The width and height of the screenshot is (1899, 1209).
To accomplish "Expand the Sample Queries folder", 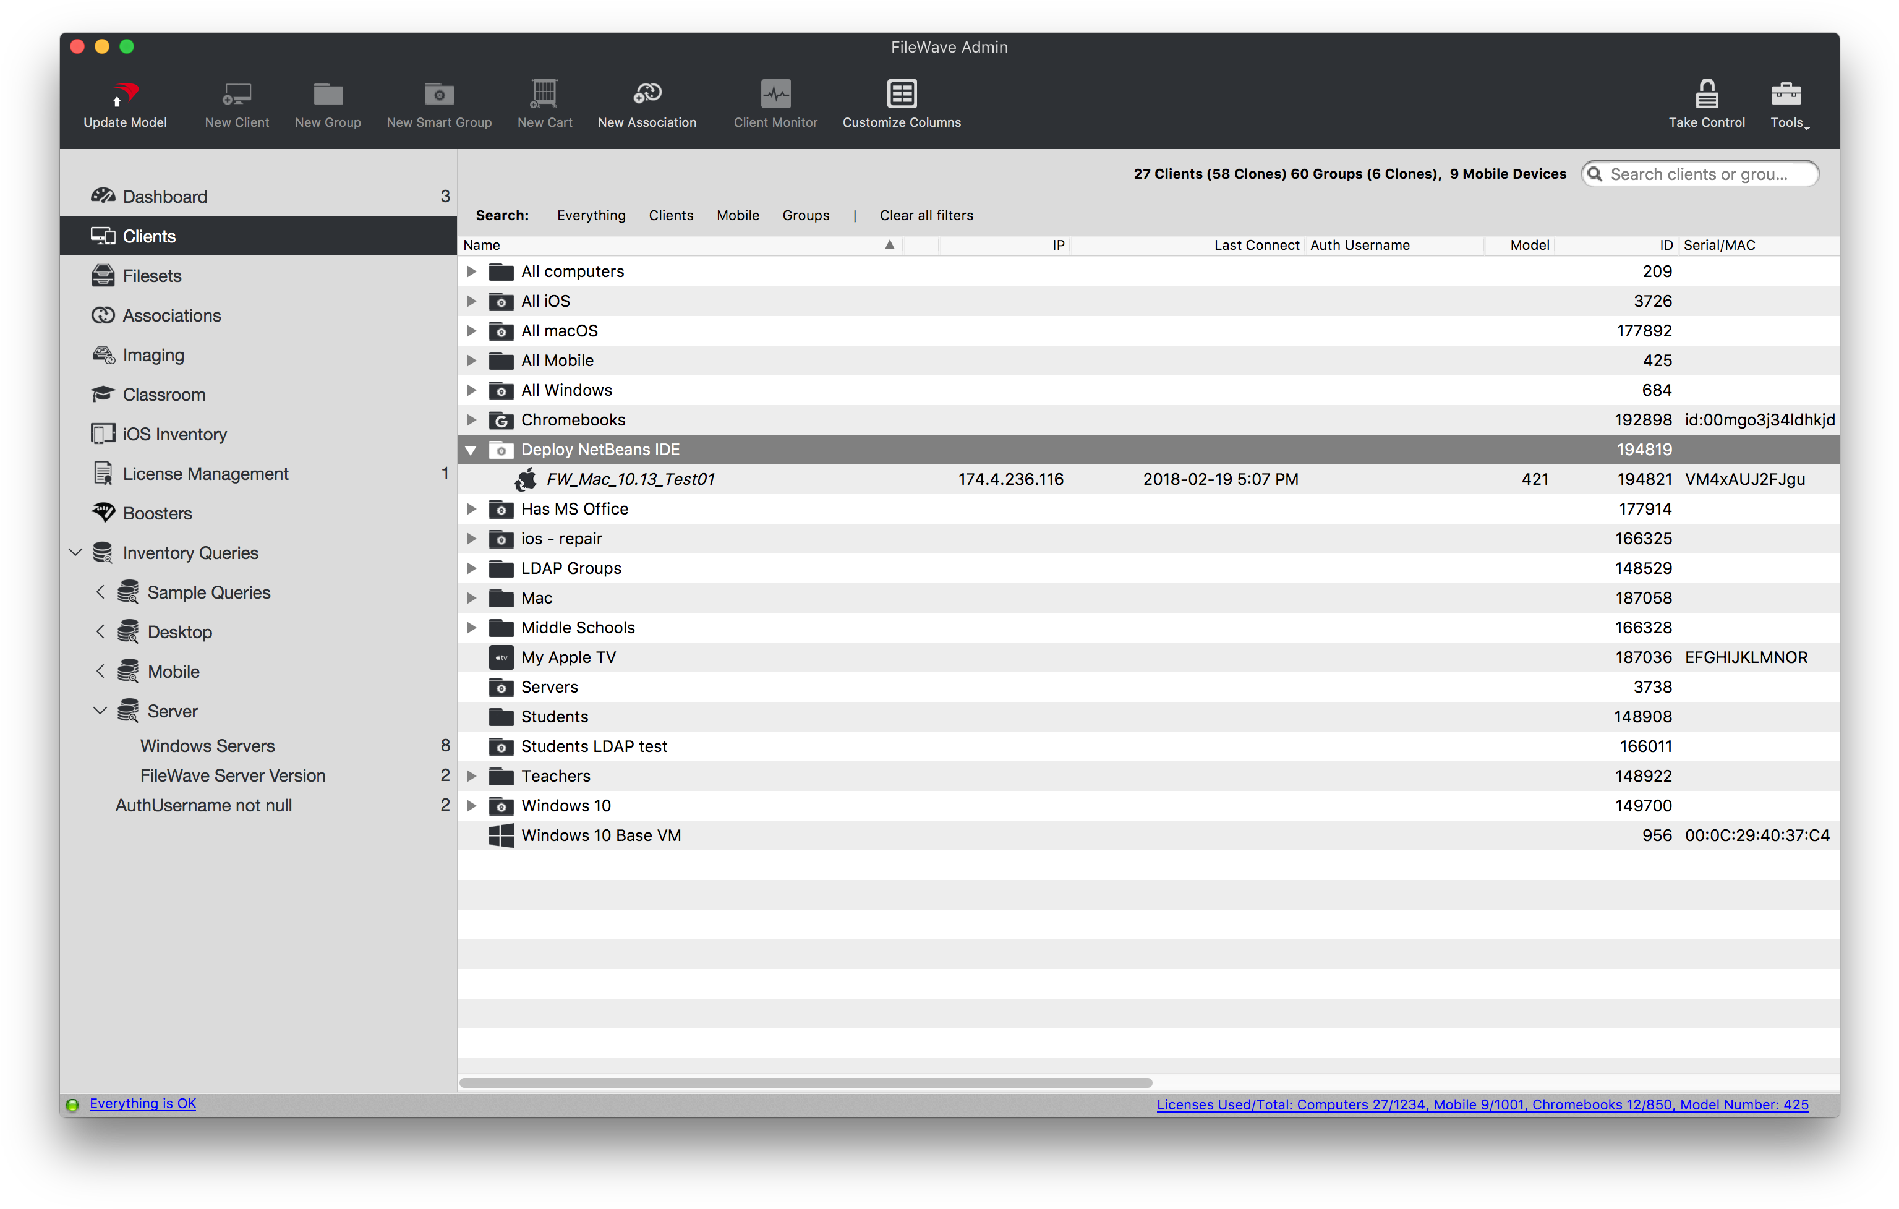I will [x=100, y=592].
